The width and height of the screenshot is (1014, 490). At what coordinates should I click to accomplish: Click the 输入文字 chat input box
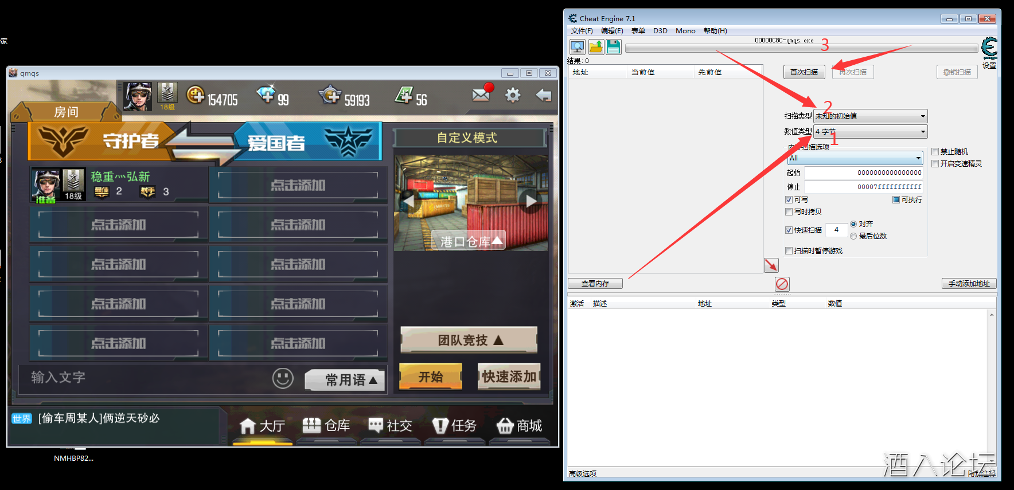pos(143,378)
